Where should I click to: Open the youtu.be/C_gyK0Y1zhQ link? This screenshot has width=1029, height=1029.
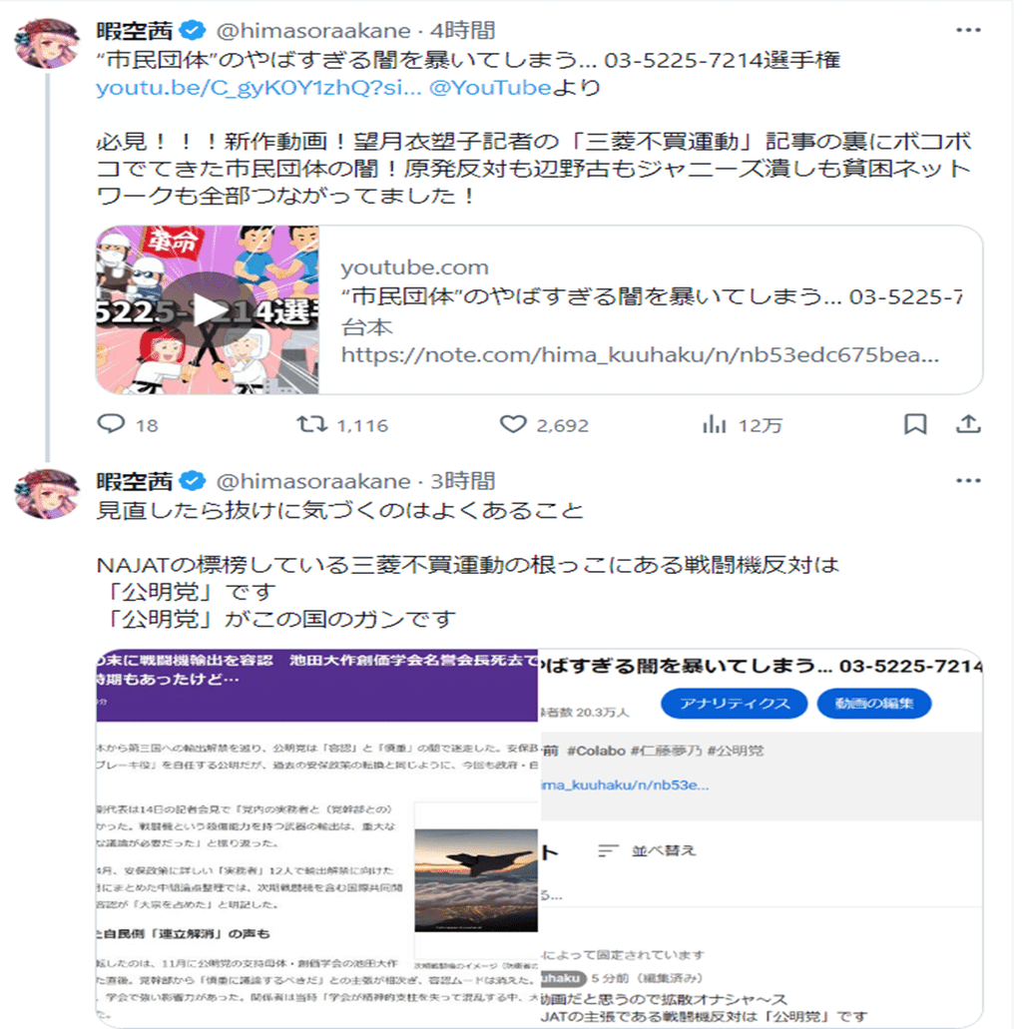coord(258,87)
